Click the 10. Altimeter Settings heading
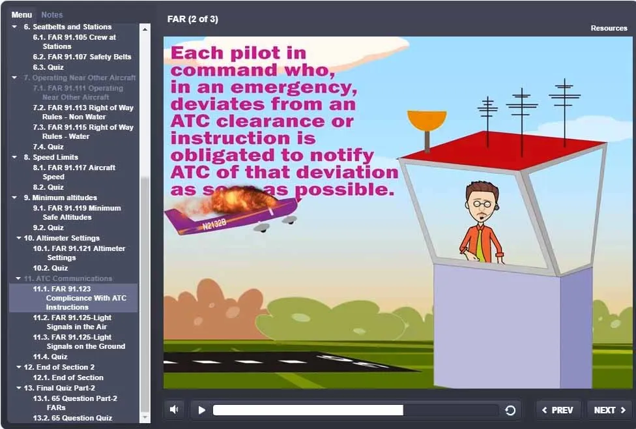 click(62, 238)
